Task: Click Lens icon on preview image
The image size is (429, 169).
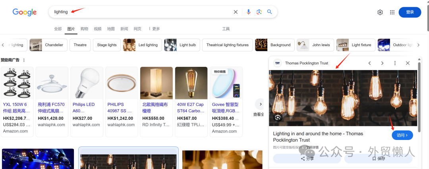Action: [x=278, y=117]
